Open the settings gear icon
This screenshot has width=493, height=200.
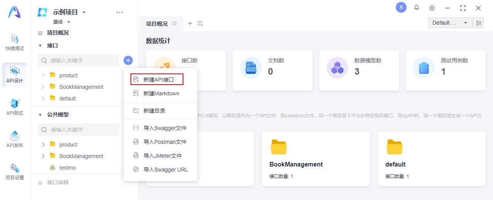[432, 8]
